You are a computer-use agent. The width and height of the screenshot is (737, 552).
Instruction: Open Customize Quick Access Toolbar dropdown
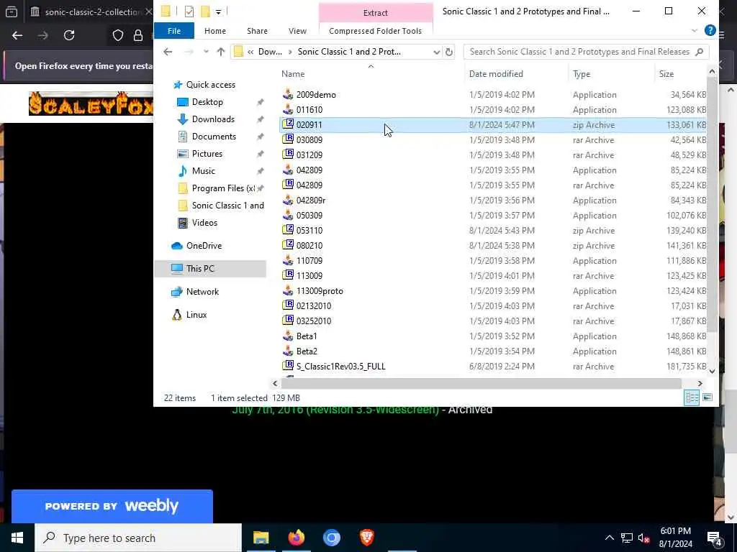pyautogui.click(x=219, y=11)
